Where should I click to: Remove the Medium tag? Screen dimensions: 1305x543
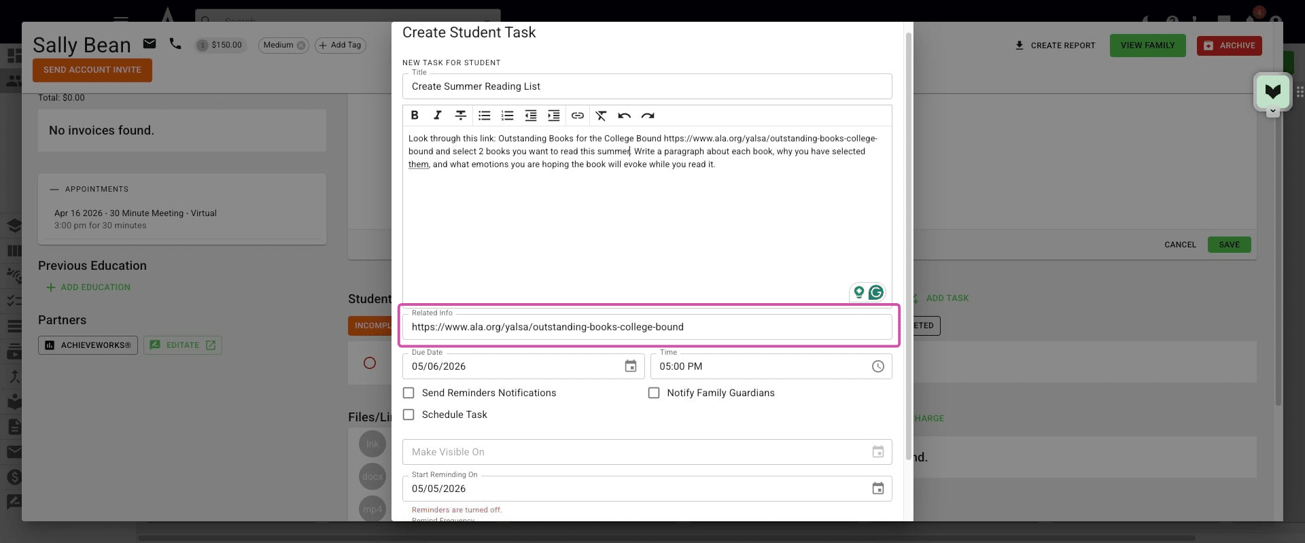coord(301,46)
